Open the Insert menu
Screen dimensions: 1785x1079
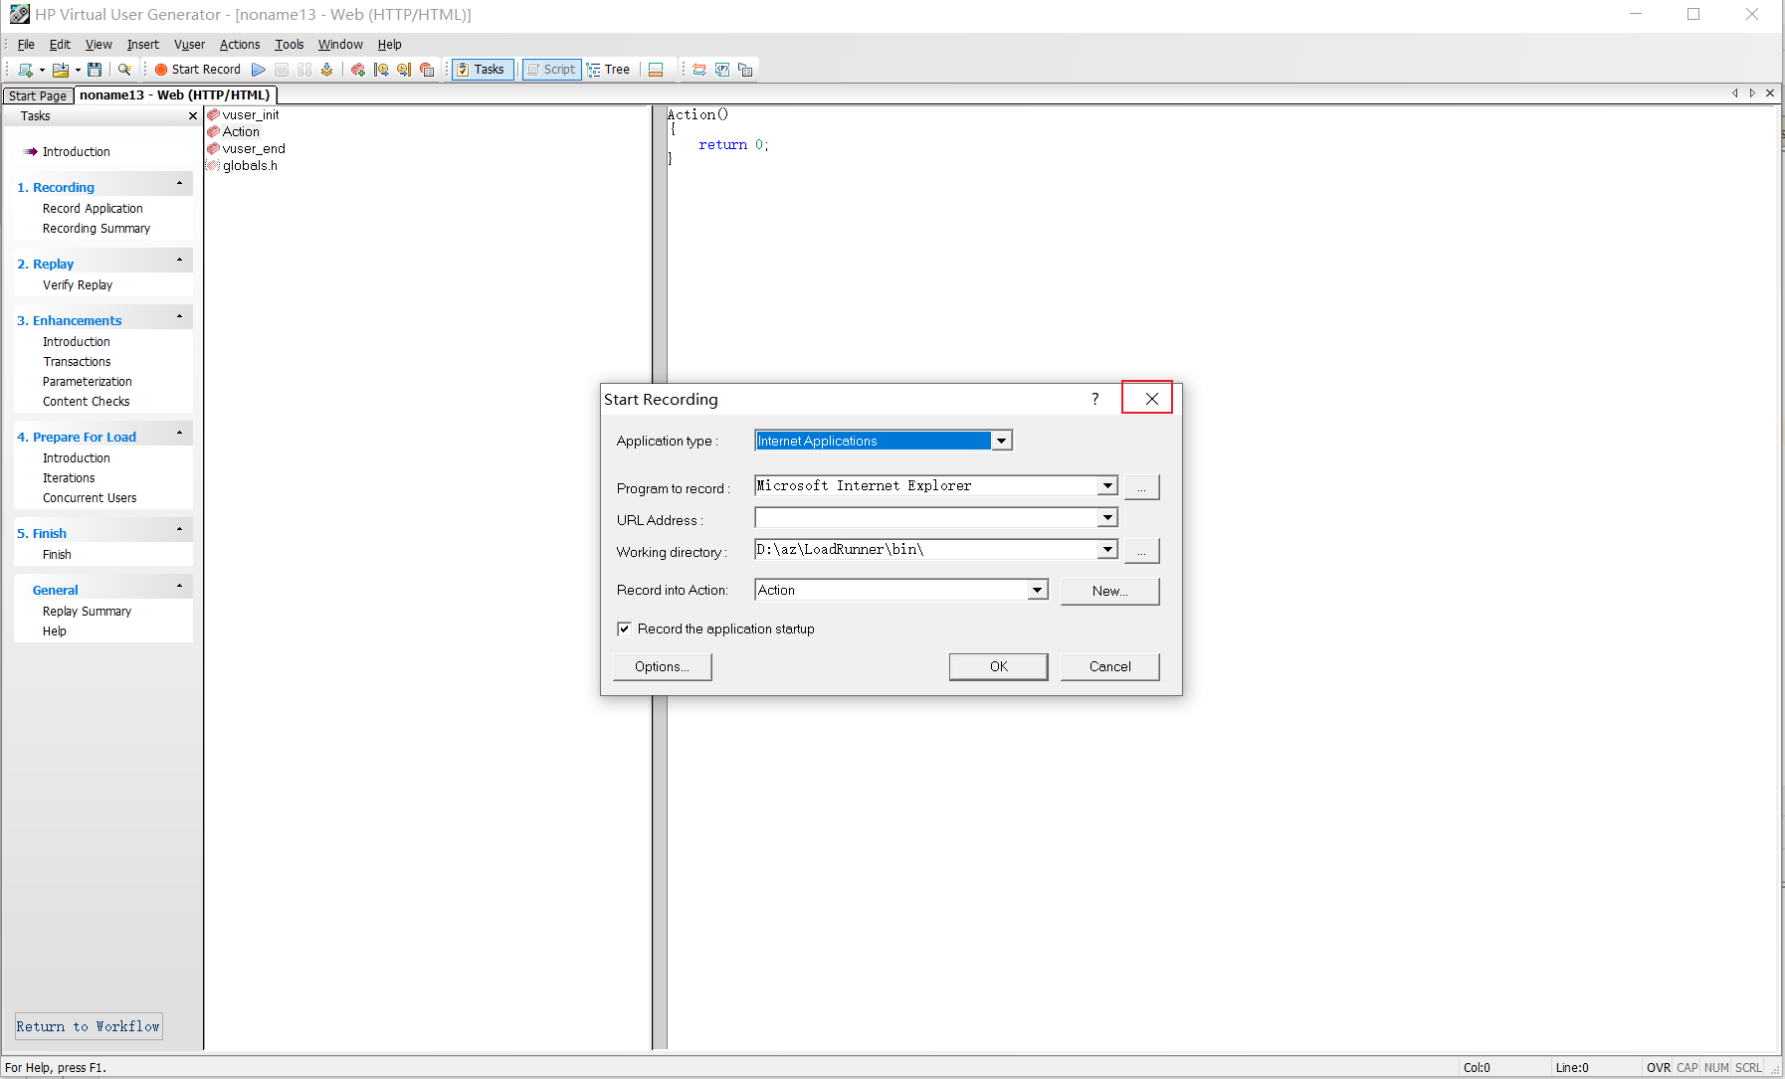(142, 45)
